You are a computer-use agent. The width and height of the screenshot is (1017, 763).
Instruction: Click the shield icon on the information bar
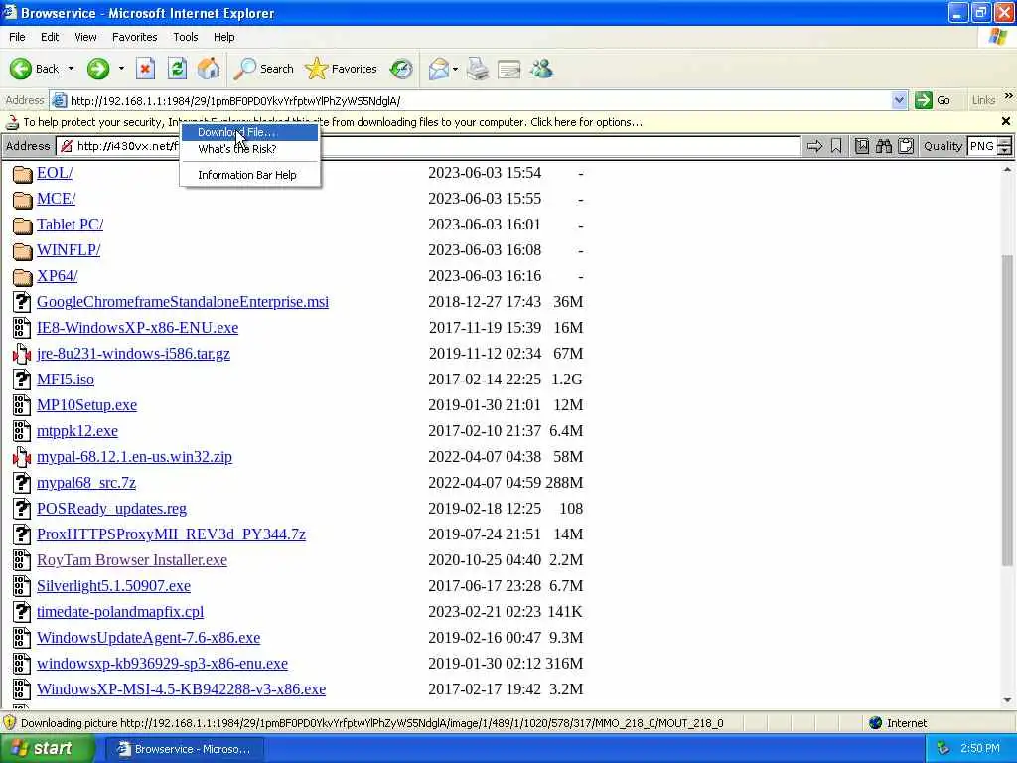(x=12, y=122)
